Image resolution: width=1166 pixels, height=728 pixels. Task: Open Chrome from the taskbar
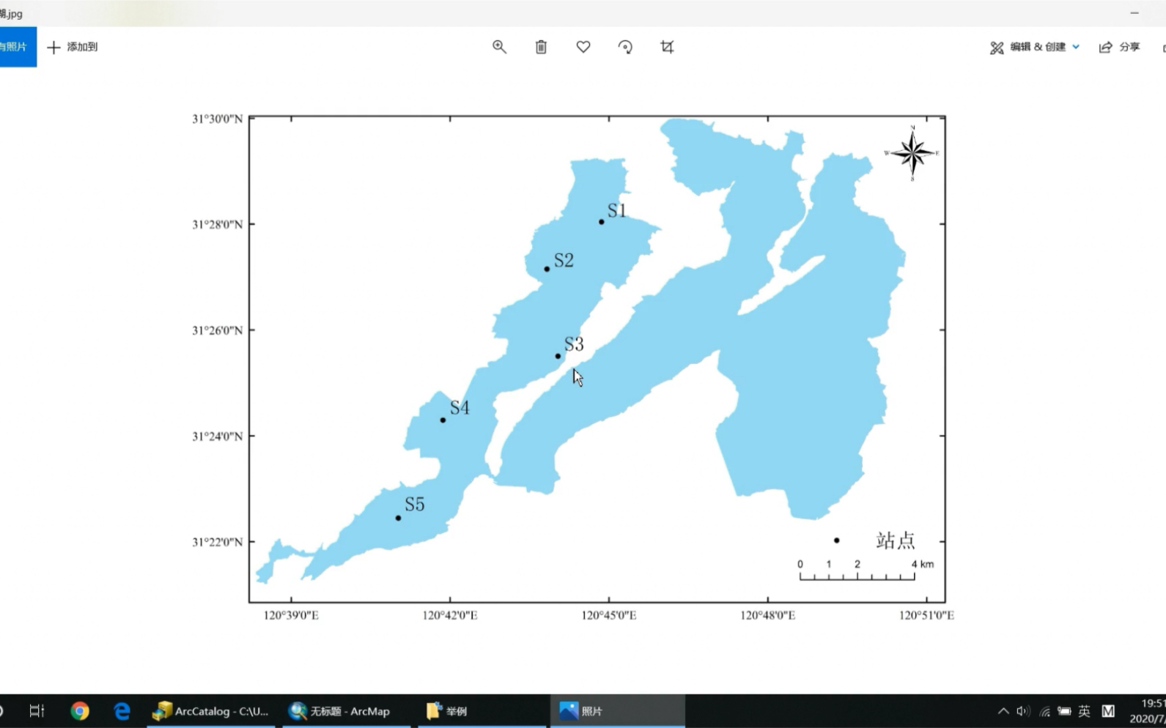80,710
